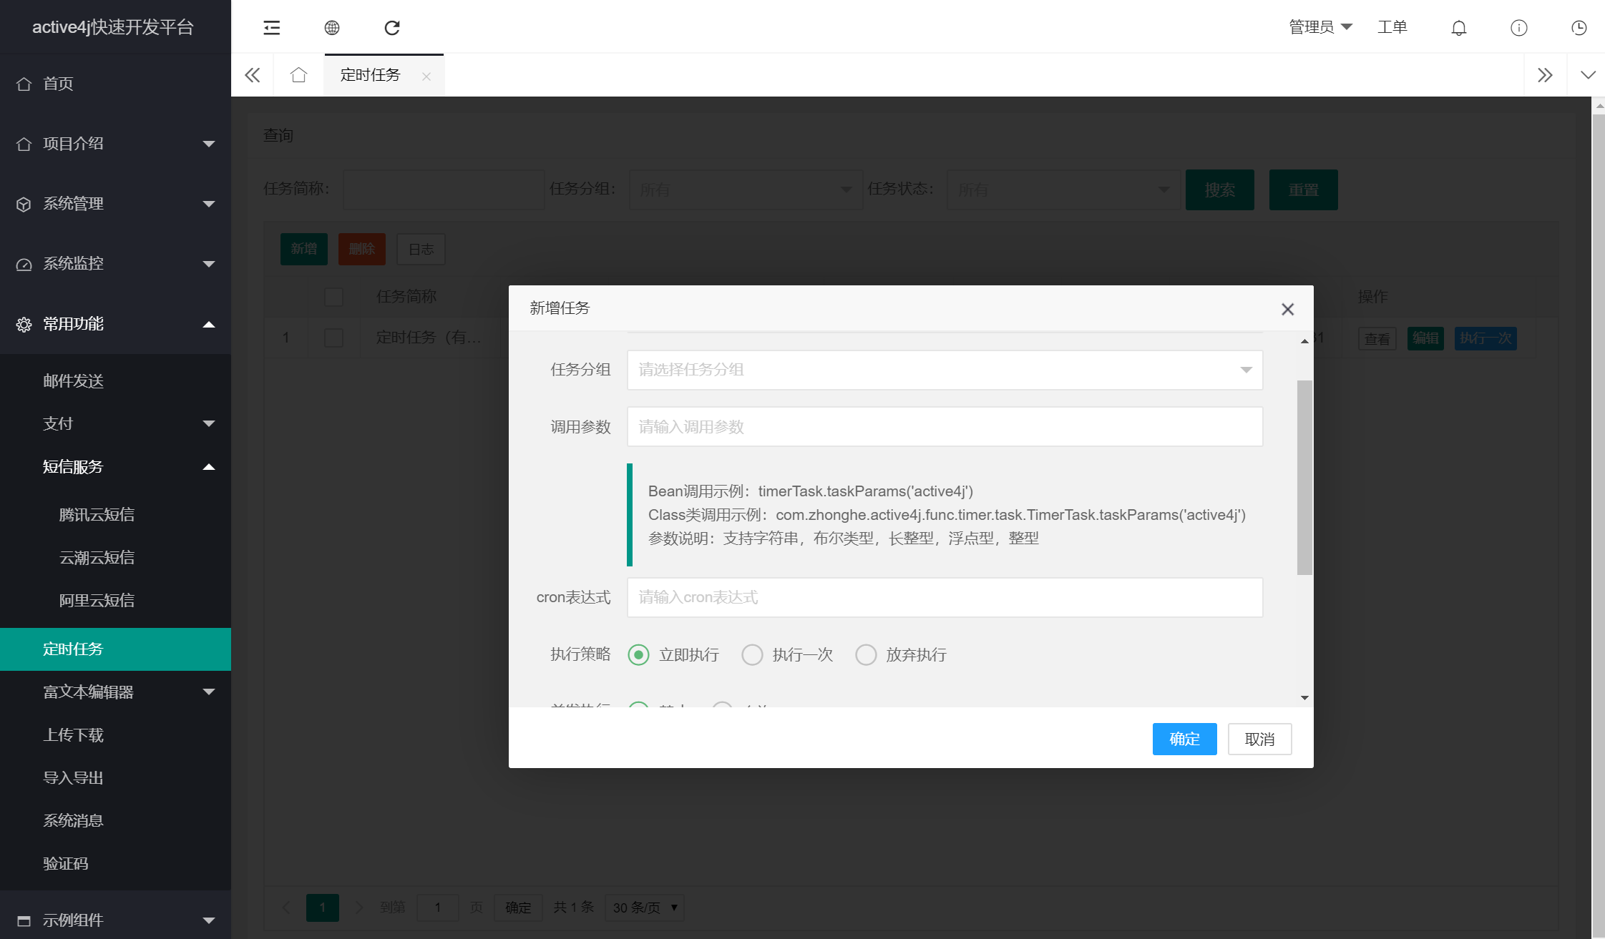Click the 执行一次 button in table row
The height and width of the screenshot is (939, 1605).
click(1486, 338)
